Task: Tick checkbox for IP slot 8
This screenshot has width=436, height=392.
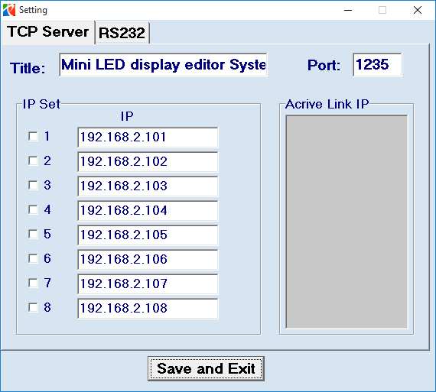Action: (x=33, y=307)
